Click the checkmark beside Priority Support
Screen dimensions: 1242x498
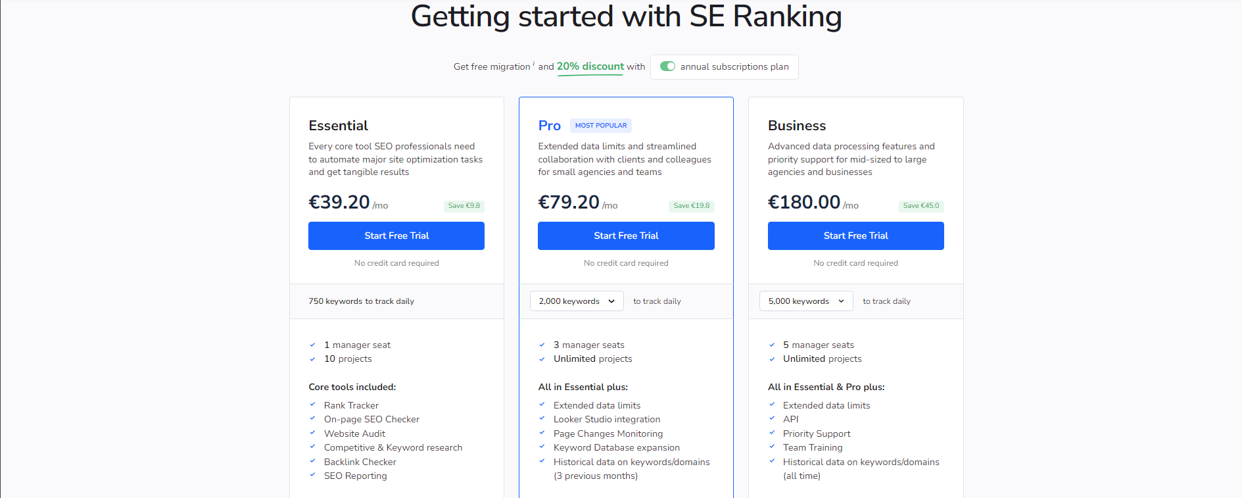pos(772,433)
